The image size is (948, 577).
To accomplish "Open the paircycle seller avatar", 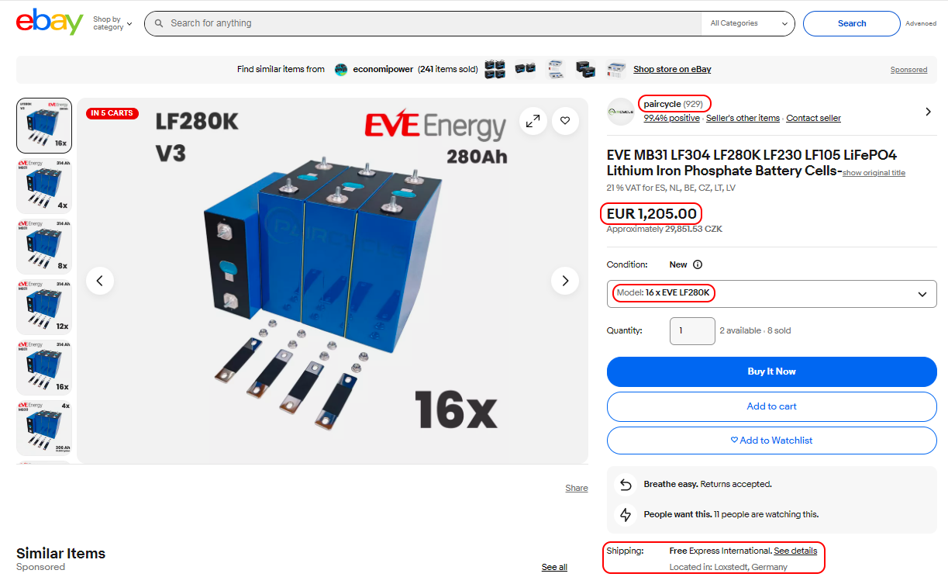I will [x=621, y=112].
